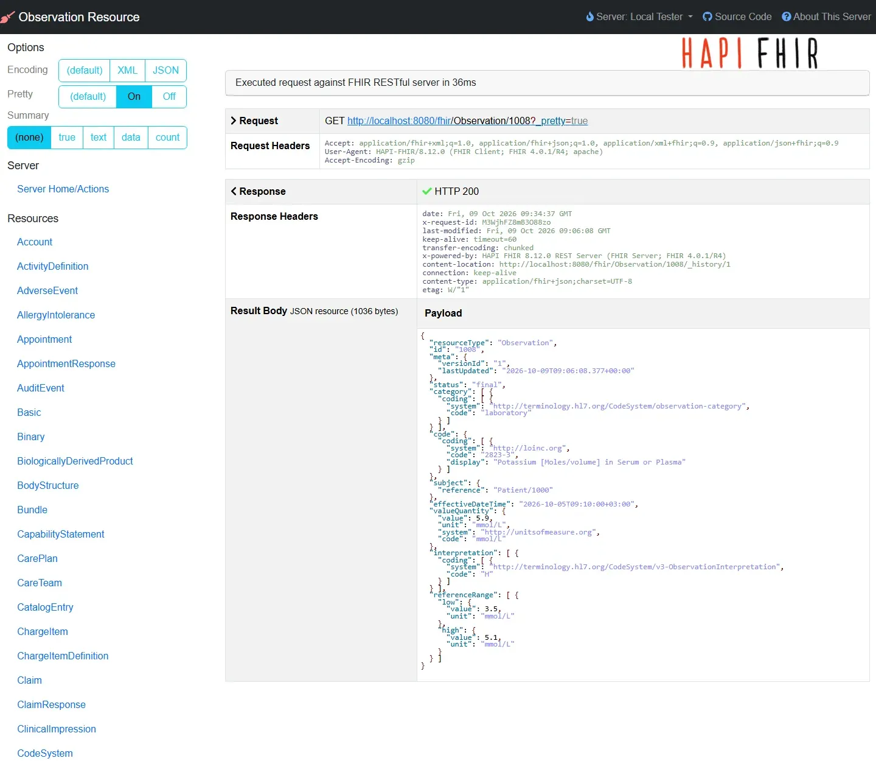Open the CodeSystem resource
This screenshot has width=876, height=761.
click(45, 754)
